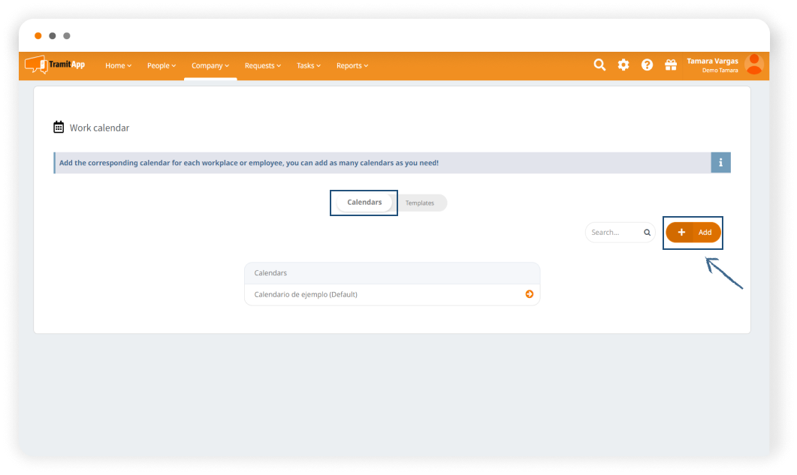Image resolution: width=797 pixels, height=475 pixels.
Task: Open the Tasks menu
Action: point(309,66)
